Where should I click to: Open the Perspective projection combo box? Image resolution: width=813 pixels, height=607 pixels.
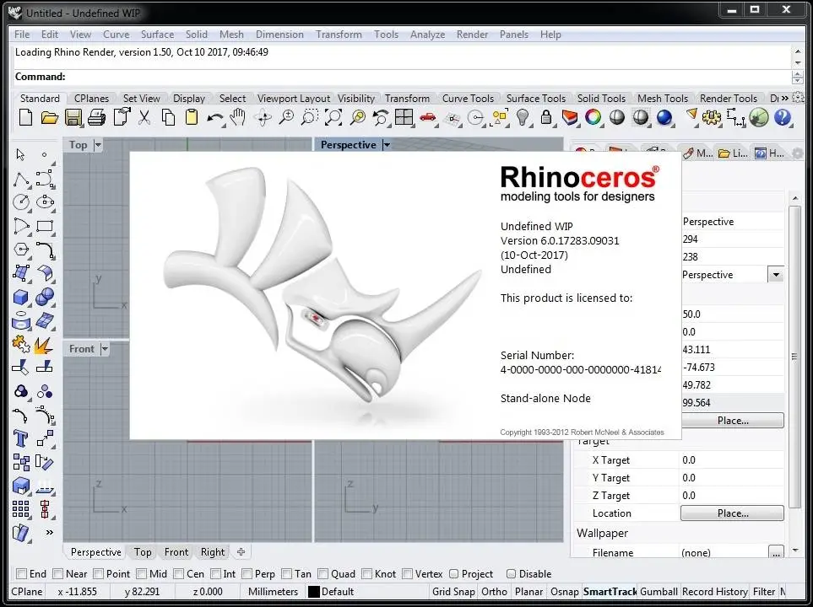point(732,275)
